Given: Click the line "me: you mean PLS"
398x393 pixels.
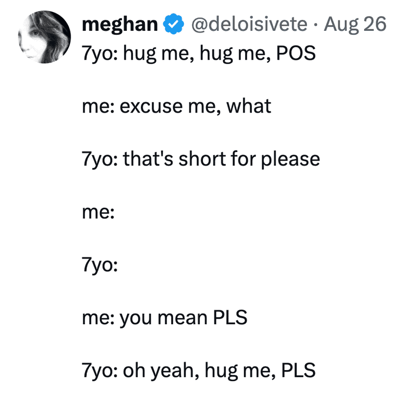Looking at the screenshot, I should point(165,318).
